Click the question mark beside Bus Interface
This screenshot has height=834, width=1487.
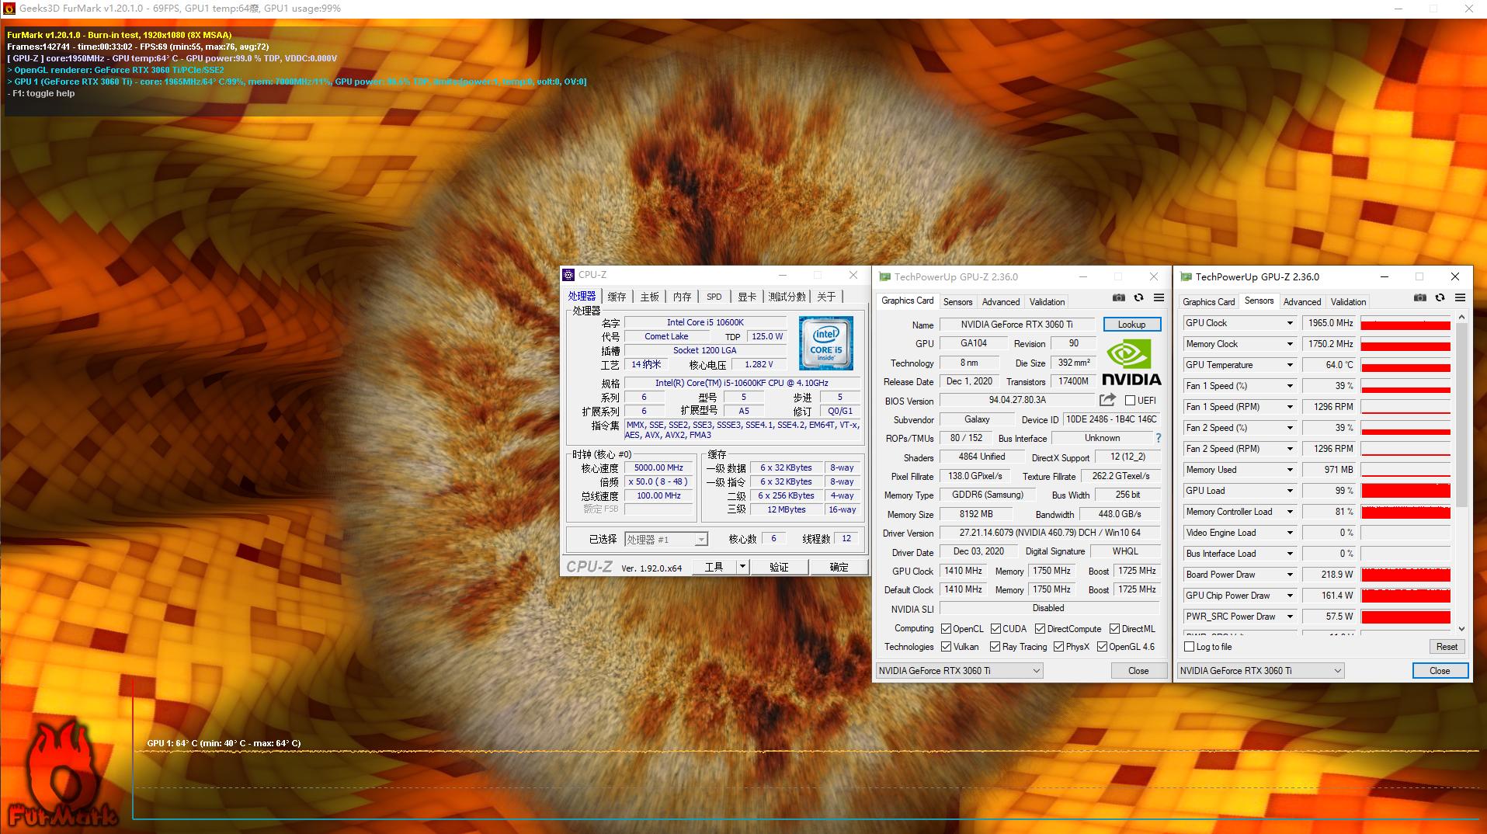point(1158,437)
